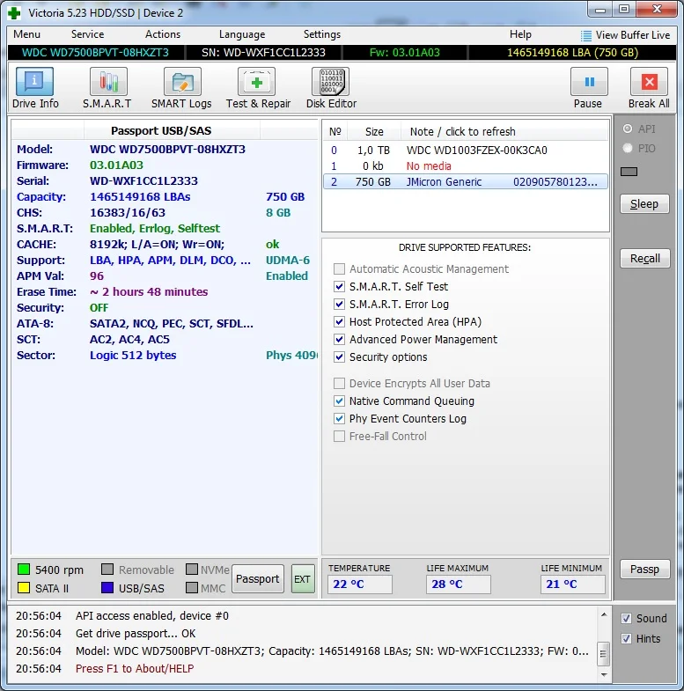Open the Service menu

pos(87,34)
